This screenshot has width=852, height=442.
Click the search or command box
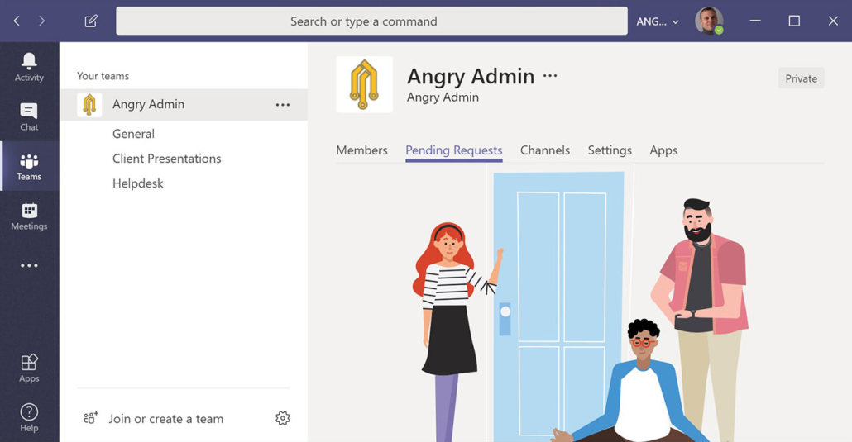tap(371, 21)
